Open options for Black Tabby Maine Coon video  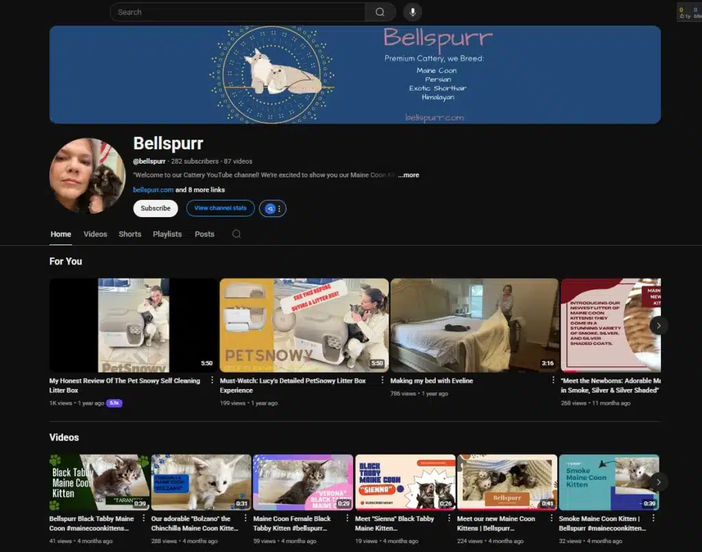tap(143, 518)
